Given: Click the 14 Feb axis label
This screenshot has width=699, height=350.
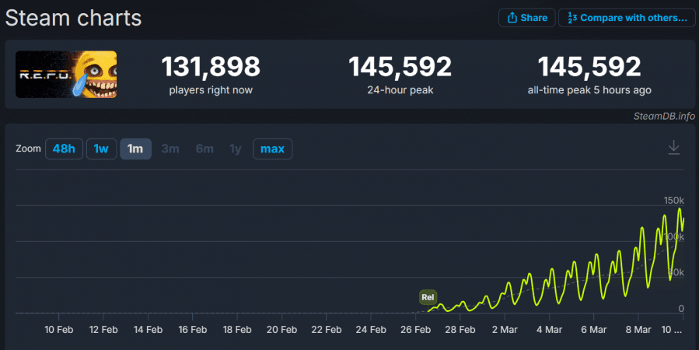Looking at the screenshot, I should [148, 330].
